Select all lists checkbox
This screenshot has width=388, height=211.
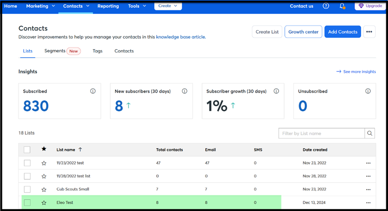coord(27,149)
